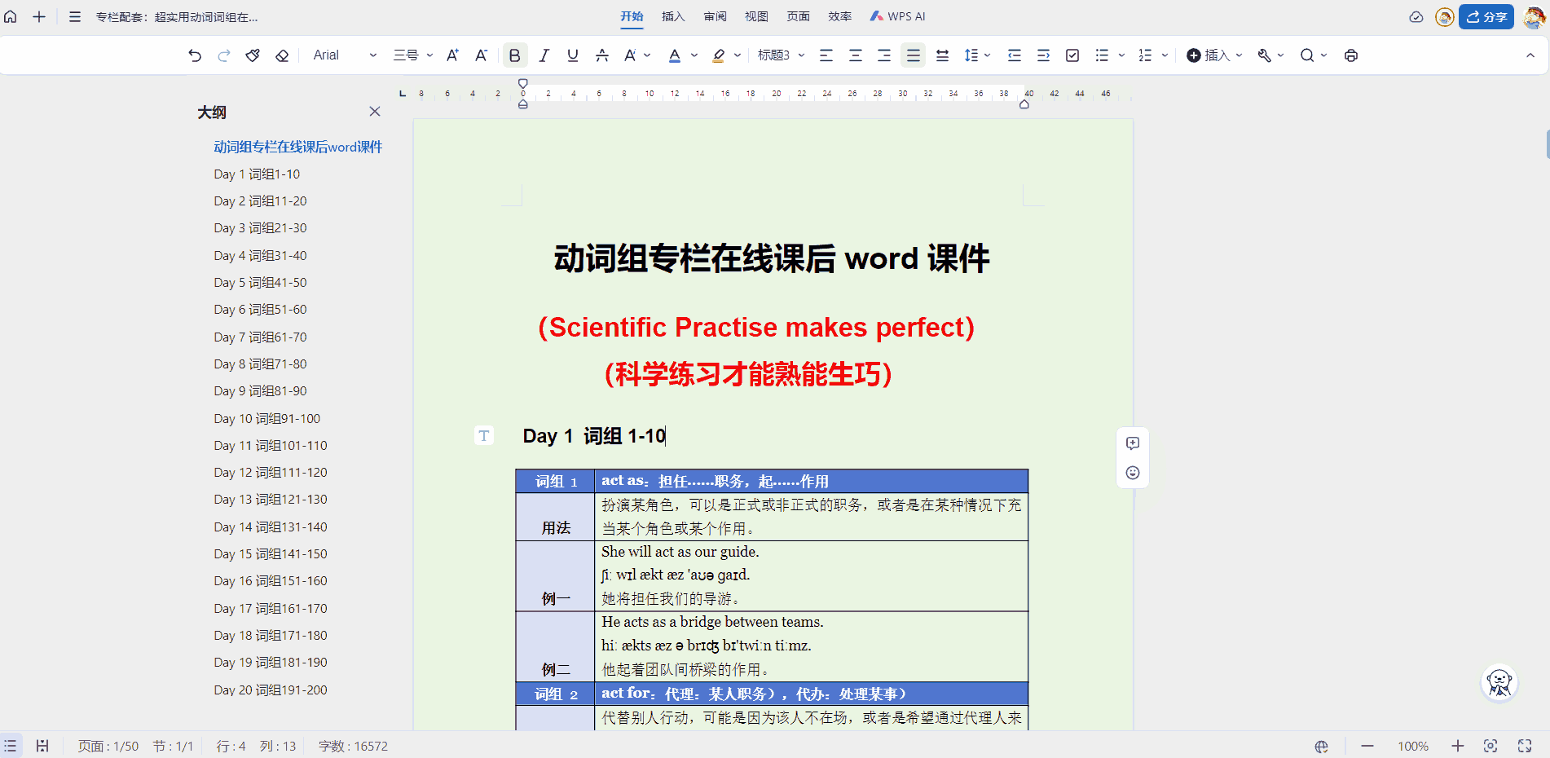
Task: Select the format painter brush
Action: (x=253, y=55)
